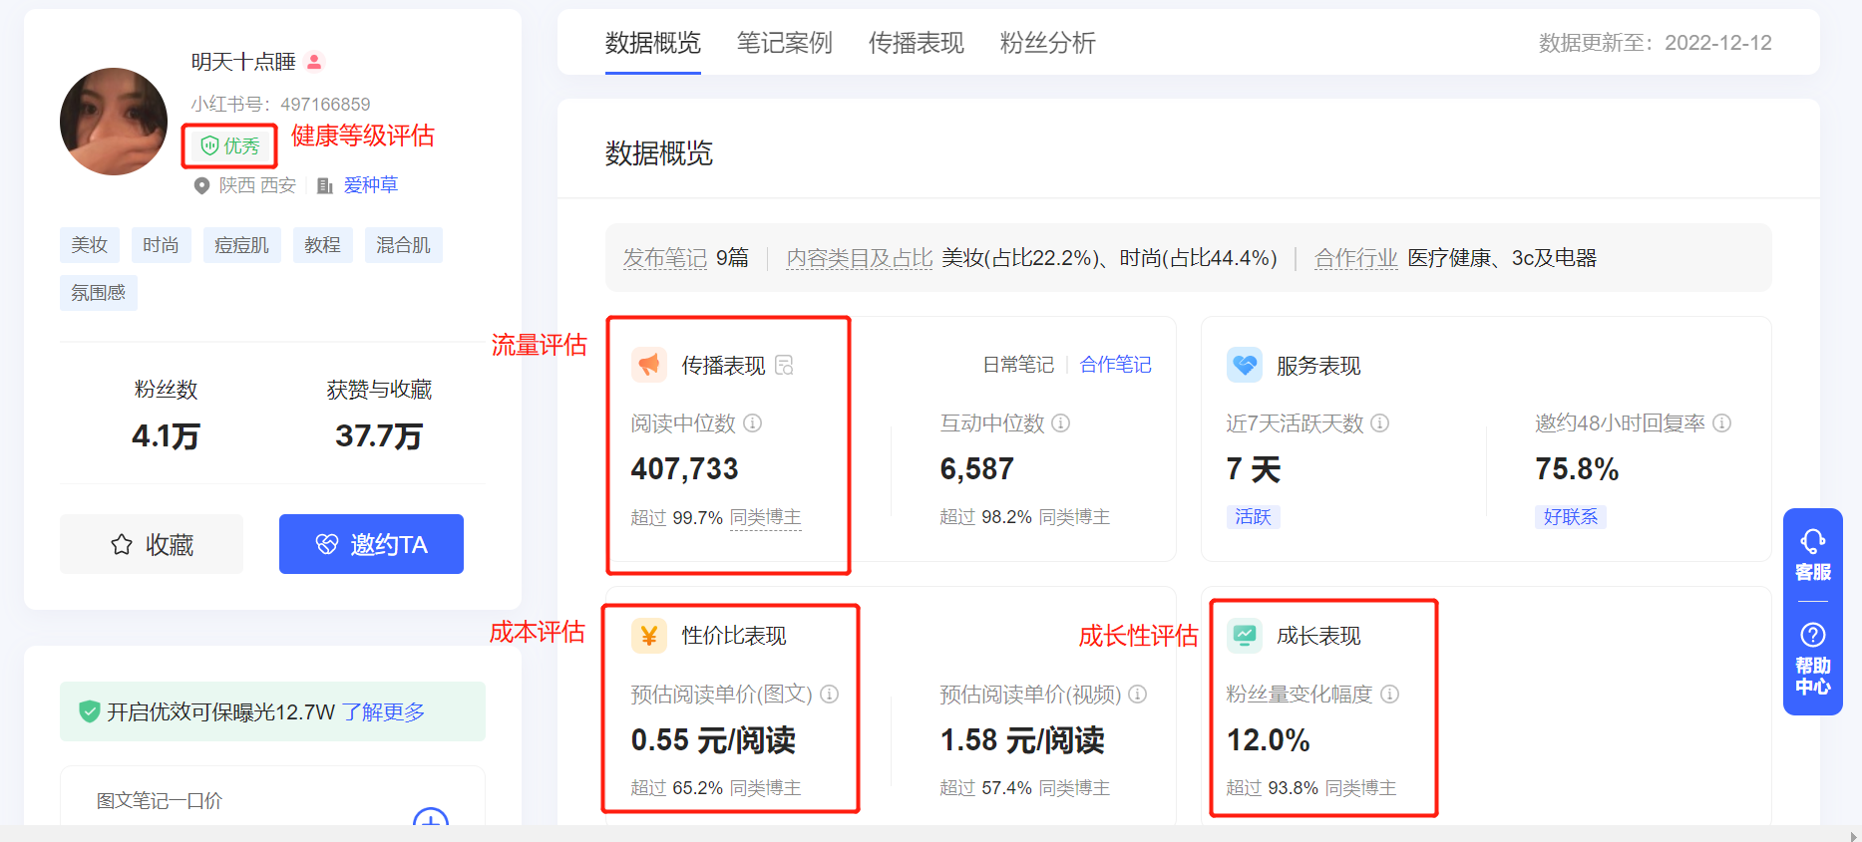Screen dimensions: 1862x842
Task: Click the 内容类目及占比 label
Action: 860,258
